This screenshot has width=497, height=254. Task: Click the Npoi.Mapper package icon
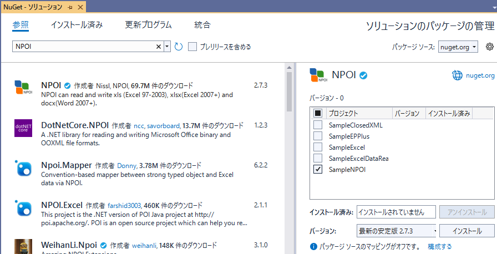click(x=23, y=168)
